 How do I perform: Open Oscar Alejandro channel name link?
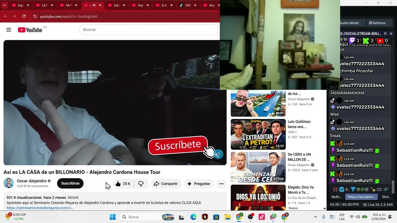[x=32, y=181]
